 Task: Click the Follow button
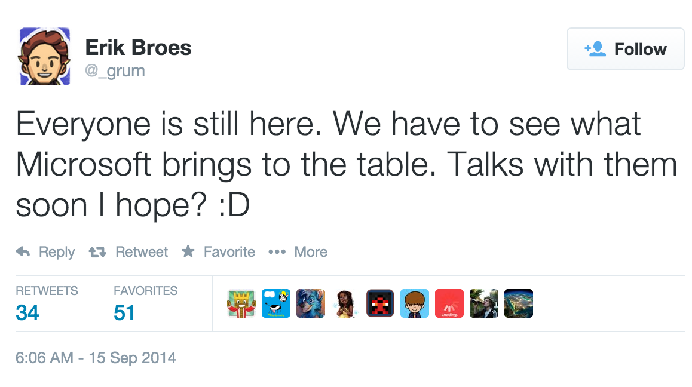tap(625, 49)
